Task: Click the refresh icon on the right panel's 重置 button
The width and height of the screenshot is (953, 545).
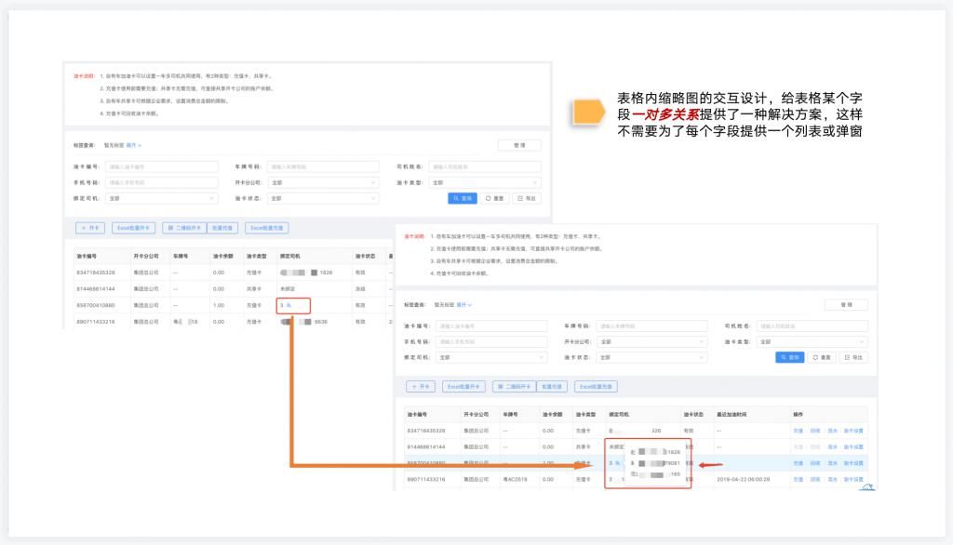Action: pyautogui.click(x=816, y=357)
